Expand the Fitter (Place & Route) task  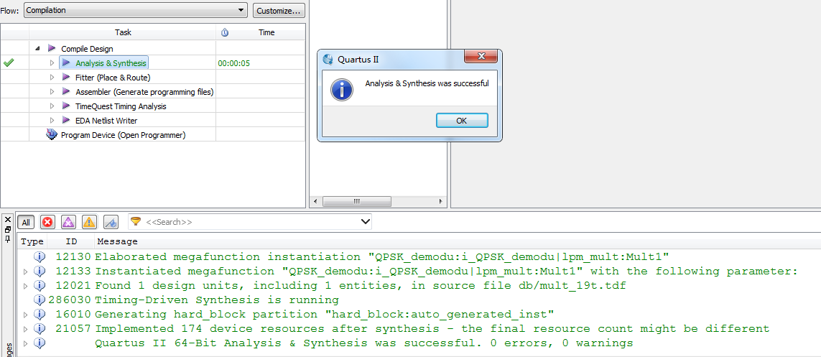point(52,77)
